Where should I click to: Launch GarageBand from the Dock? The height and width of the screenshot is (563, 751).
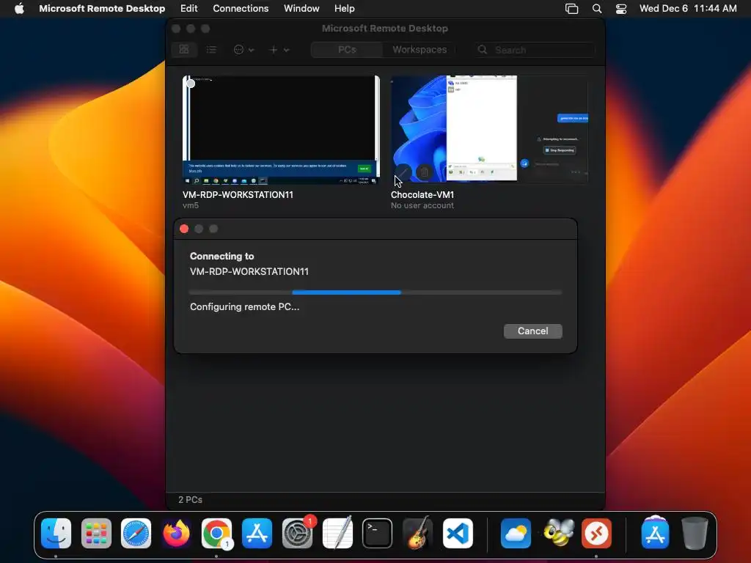point(417,532)
